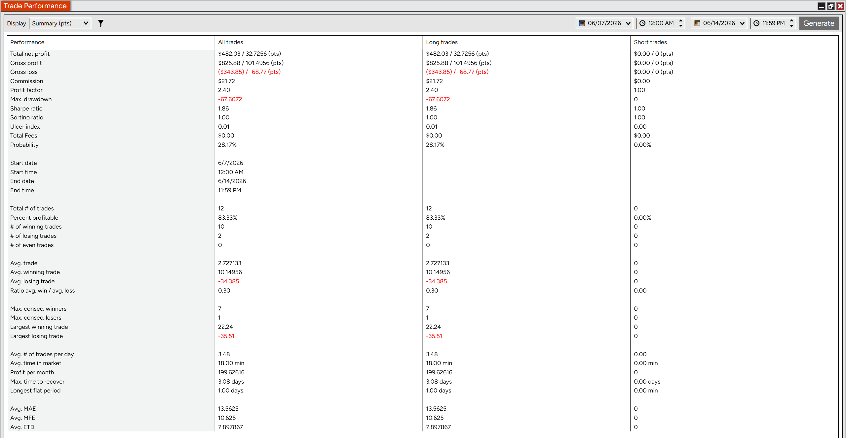Open the Display Summary (pts) dropdown
Viewport: 846px width, 438px height.
(x=60, y=23)
